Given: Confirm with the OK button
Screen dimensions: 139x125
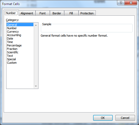Looking at the screenshot, I should [103, 118].
